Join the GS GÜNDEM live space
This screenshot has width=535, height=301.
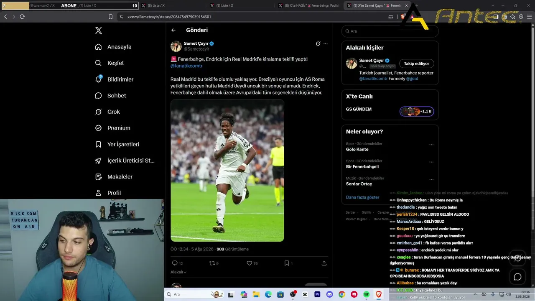click(x=417, y=112)
